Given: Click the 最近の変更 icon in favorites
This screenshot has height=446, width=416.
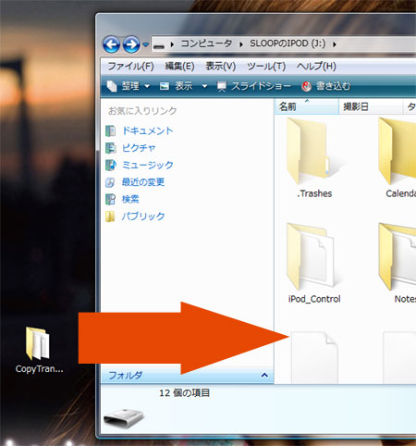Looking at the screenshot, I should 110,182.
